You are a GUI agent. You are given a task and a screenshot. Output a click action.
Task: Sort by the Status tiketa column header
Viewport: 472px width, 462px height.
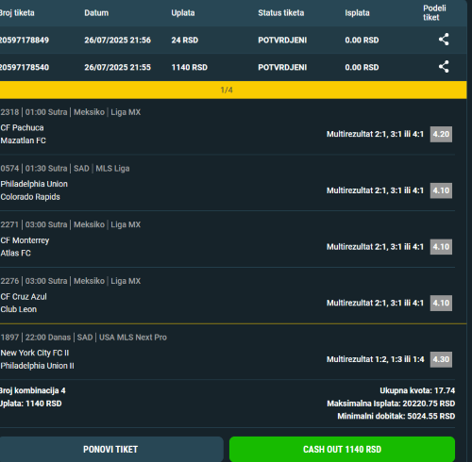pos(281,13)
